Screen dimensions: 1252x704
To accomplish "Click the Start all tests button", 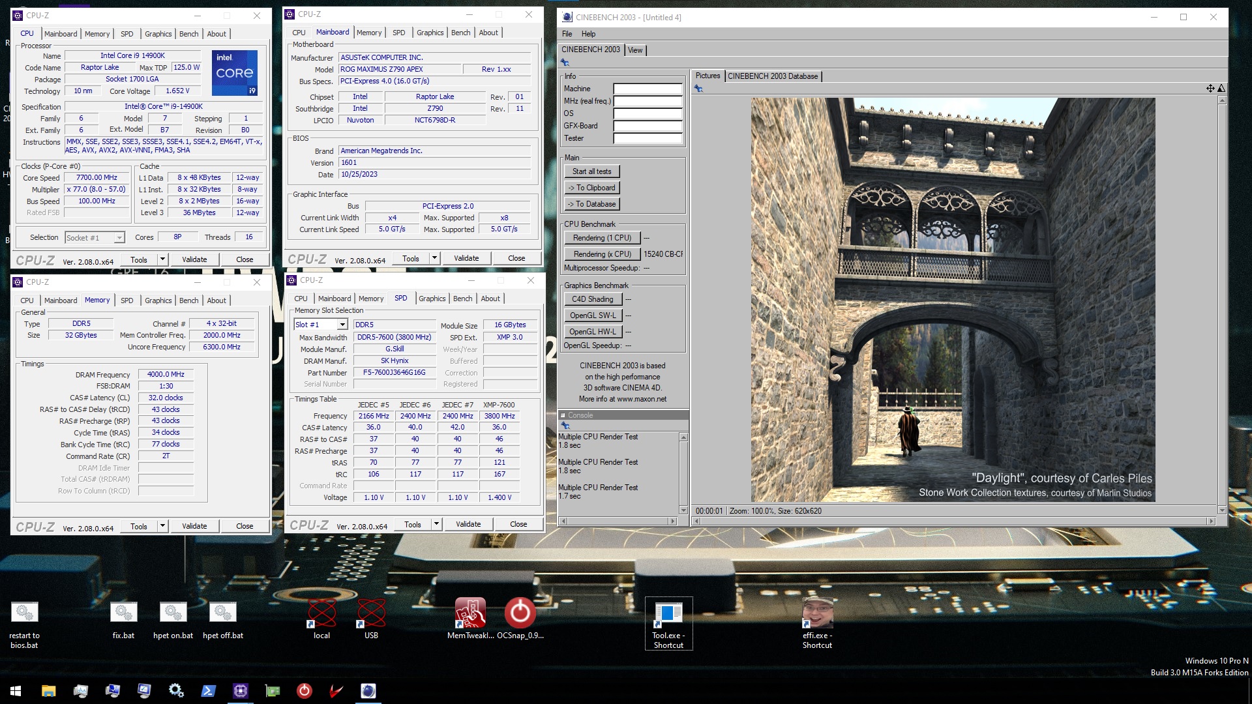I will tap(591, 171).
